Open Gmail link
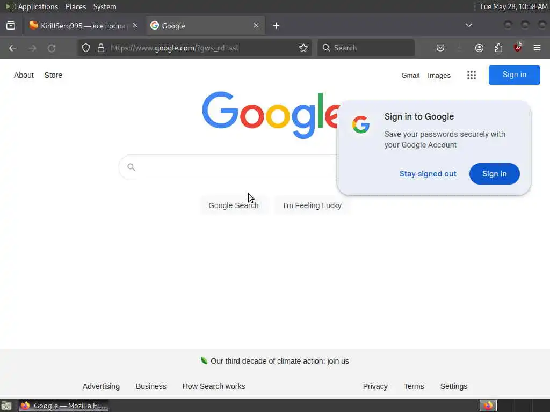Viewport: 550px width, 412px height. pyautogui.click(x=410, y=75)
